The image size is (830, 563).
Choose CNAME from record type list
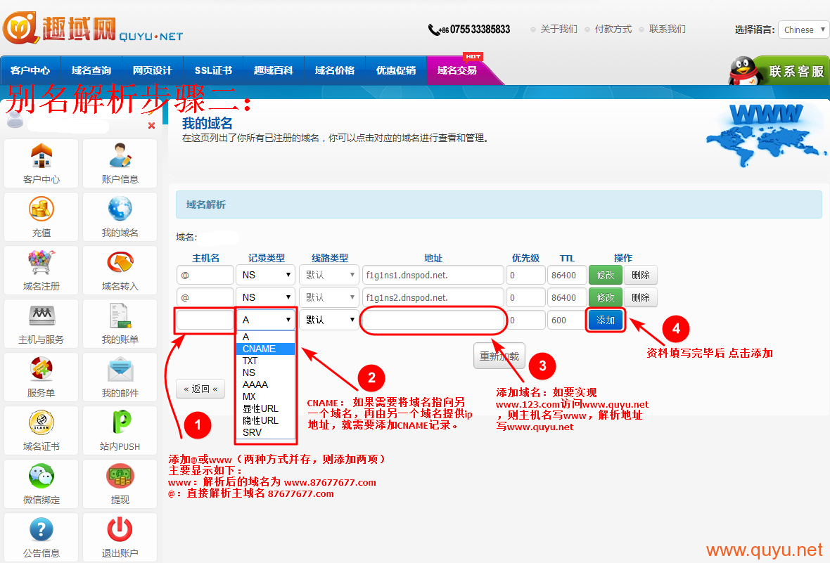tap(266, 349)
